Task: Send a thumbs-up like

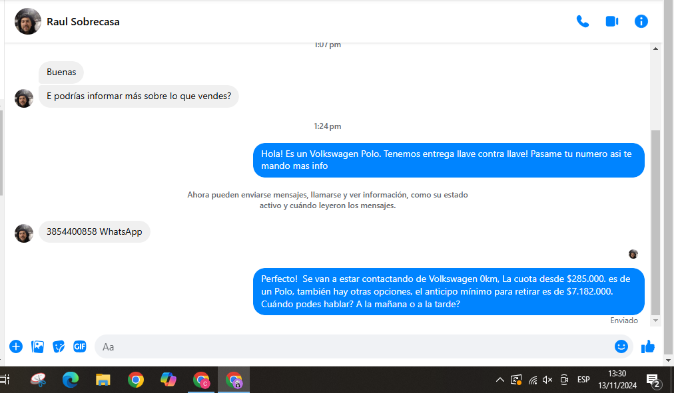Action: click(648, 346)
